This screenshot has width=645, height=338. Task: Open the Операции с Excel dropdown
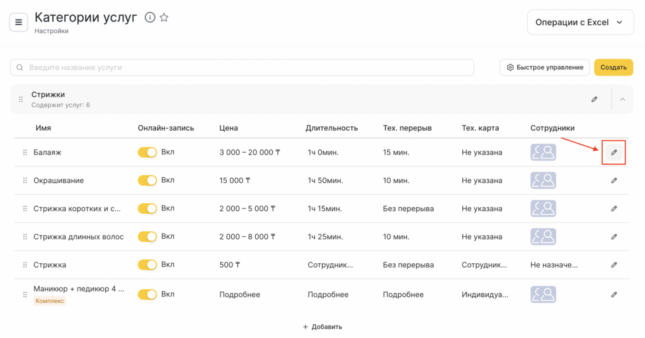[579, 23]
